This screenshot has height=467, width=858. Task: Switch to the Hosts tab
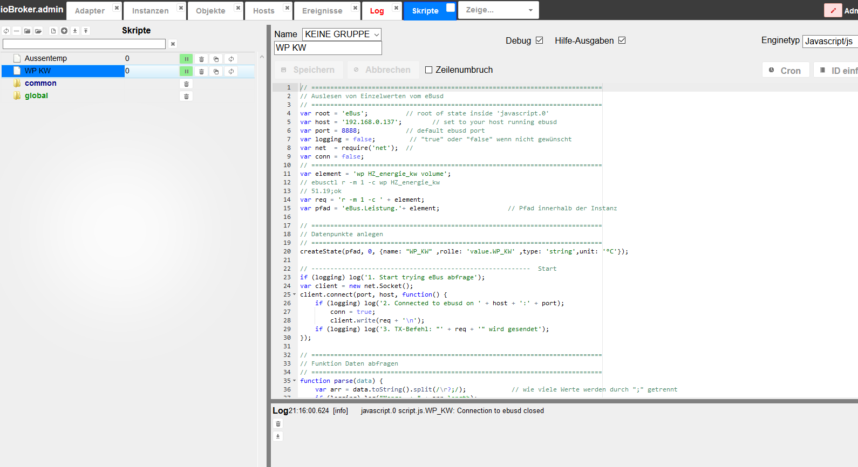pyautogui.click(x=263, y=11)
